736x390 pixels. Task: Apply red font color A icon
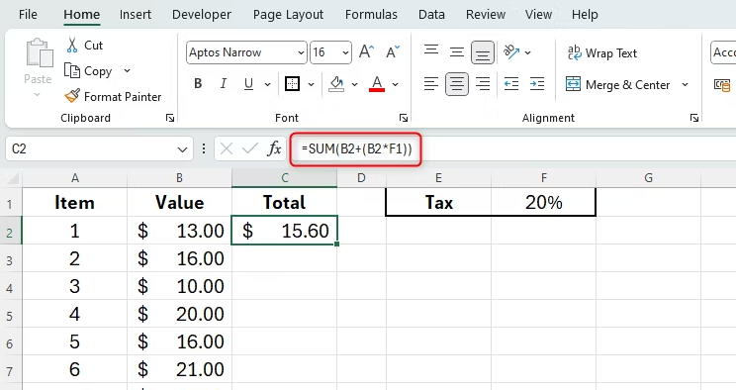pos(377,84)
